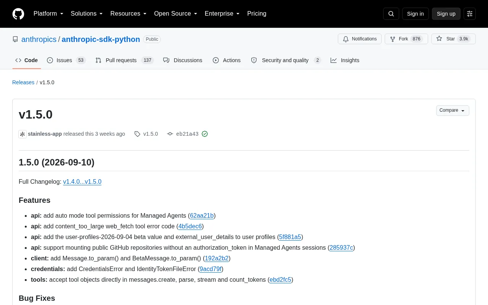Open the v1.4.0...v1.5.0 changelog link

pos(82,181)
